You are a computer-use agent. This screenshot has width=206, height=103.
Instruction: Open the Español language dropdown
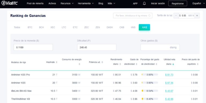click(198, 3)
